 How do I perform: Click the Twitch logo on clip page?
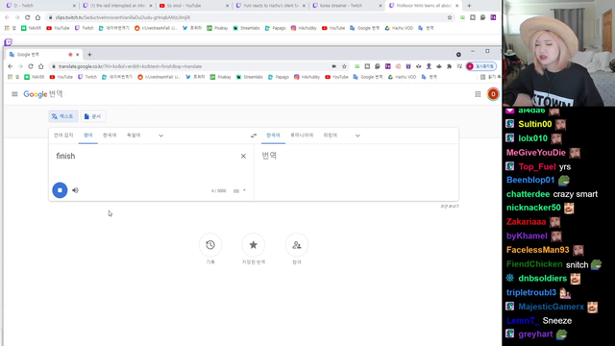click(9, 41)
